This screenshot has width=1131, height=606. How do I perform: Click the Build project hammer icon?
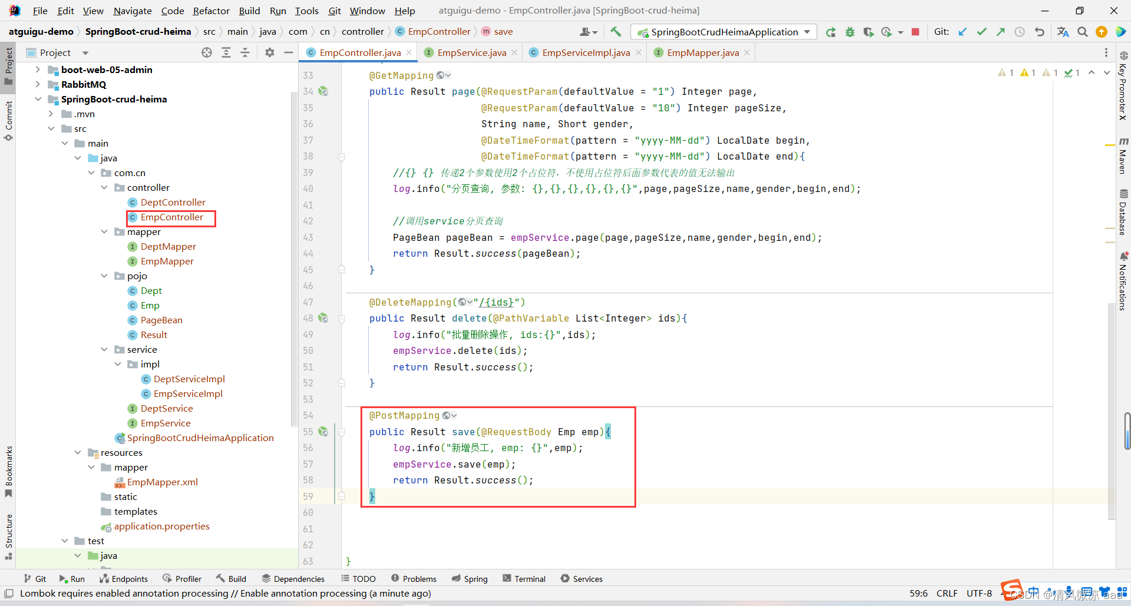click(x=616, y=32)
